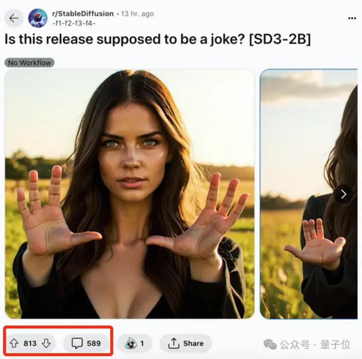The image size is (362, 359).
Task: Upvote the SD3-2B post
Action: click(15, 343)
